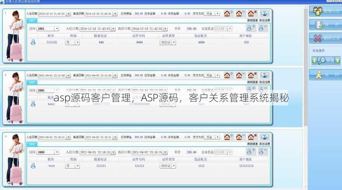Click add-room house icon in record 1

pyautogui.click(x=228, y=14)
